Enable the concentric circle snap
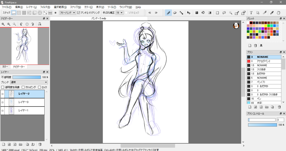The height and width of the screenshot is (151, 286). (40, 13)
